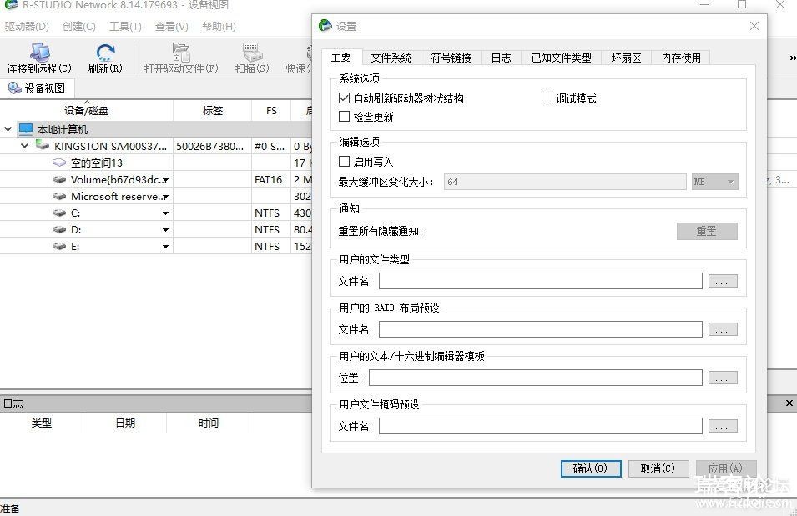The image size is (797, 516).
Task: Switch to the 日志 settings tab
Action: (501, 58)
